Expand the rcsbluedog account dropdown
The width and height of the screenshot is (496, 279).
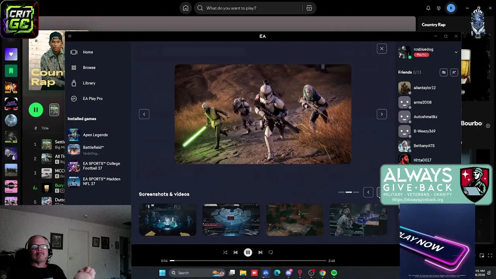[456, 52]
